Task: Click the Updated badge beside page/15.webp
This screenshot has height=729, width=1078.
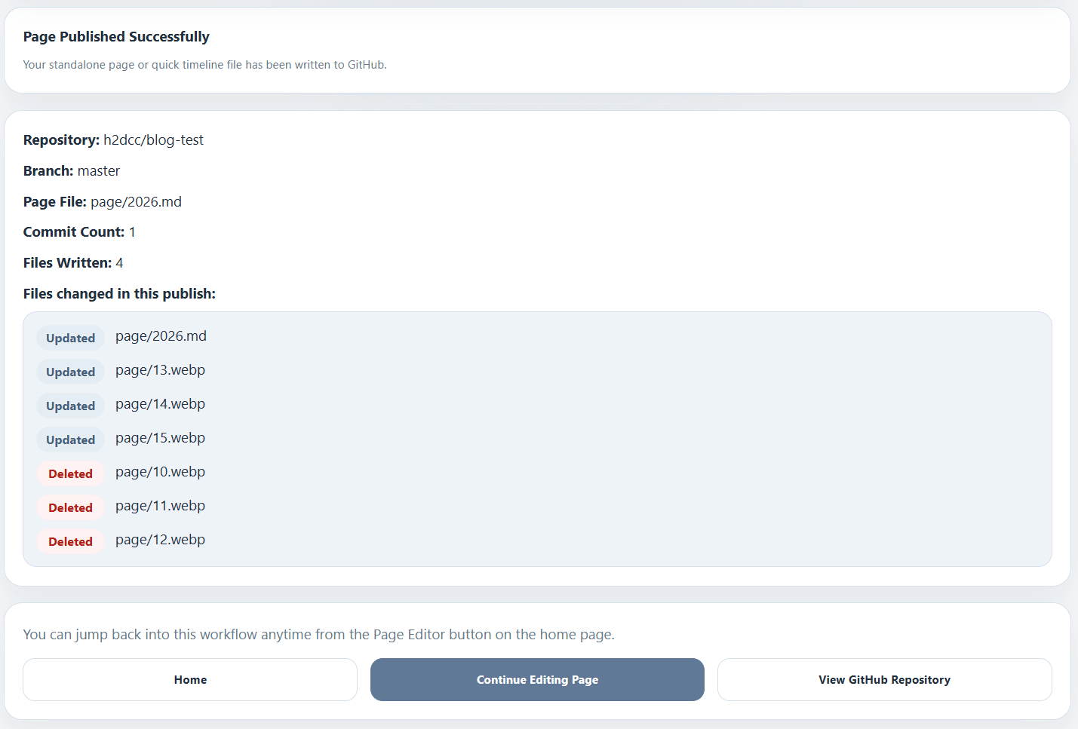Action: 70,440
